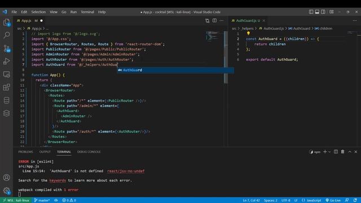Click UTF-8 encoding in status bar
361x203 pixels.
pos(286,200)
